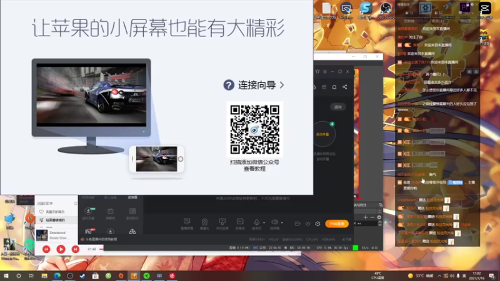Image resolution: width=500 pixels, height=281 pixels.
Task: Click the taskbar clock showing 17:02
Action: (x=477, y=275)
